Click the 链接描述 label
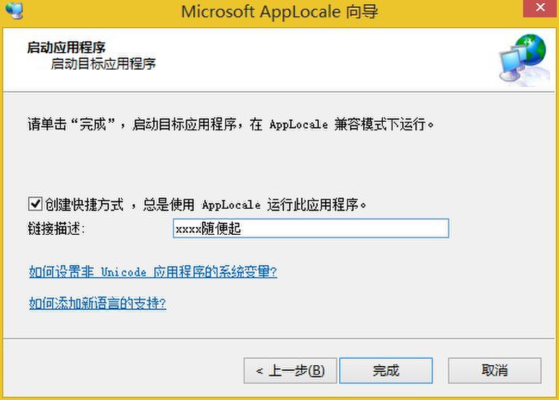Viewport: 559px width, 400px height. pyautogui.click(x=57, y=229)
